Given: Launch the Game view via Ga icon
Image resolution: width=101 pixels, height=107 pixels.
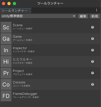Looking at the screenshot, I should tap(6, 39).
